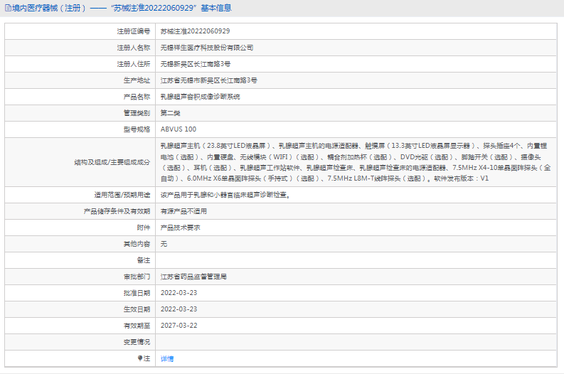564x374 pixels.
Task: Select the 第二类 management class value
Action: (170, 113)
